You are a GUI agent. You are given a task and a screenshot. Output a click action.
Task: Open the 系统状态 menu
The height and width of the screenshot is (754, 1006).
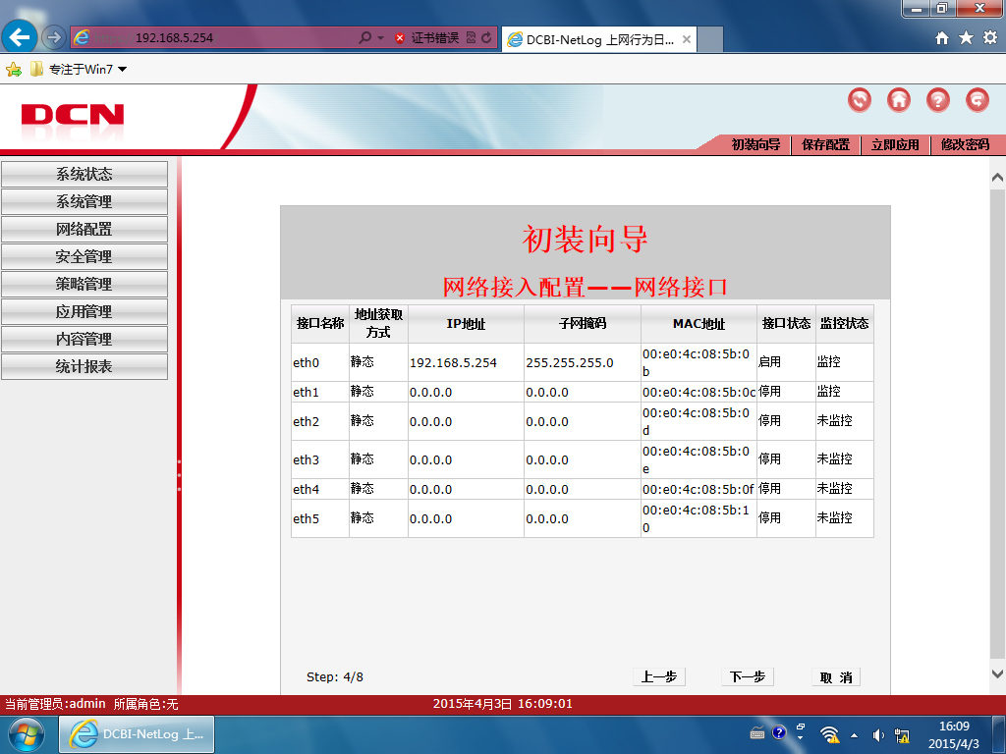point(84,174)
